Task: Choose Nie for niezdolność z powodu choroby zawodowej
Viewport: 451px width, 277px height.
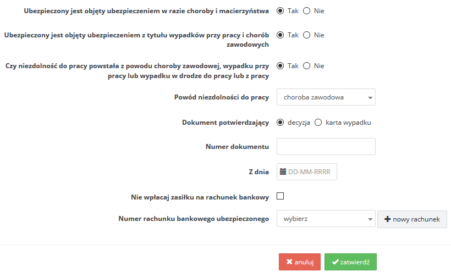Action: 306,66
